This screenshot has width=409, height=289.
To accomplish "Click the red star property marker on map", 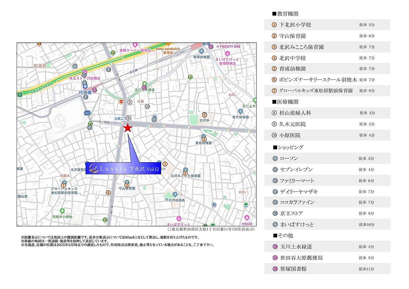I will tap(128, 128).
